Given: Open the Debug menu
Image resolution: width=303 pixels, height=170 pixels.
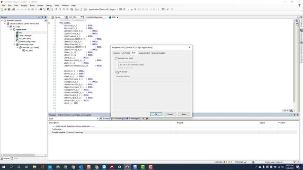Looking at the screenshot, I should tap(49, 5).
